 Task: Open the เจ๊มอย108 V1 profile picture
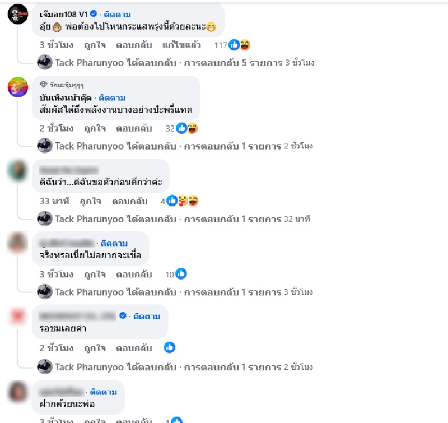click(x=18, y=14)
